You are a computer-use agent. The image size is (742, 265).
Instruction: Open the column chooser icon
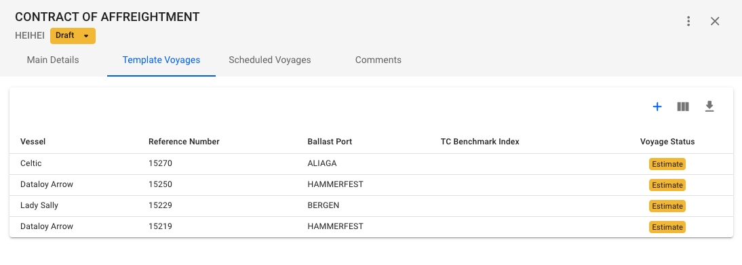tap(683, 107)
